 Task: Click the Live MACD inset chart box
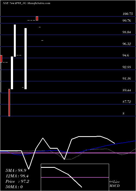(x=75, y=177)
